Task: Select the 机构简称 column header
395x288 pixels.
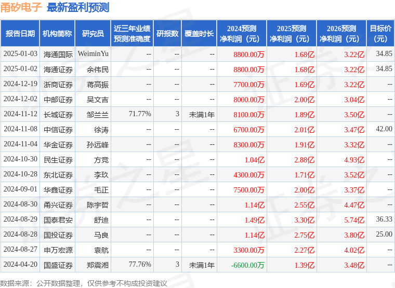Action: tap(57, 33)
